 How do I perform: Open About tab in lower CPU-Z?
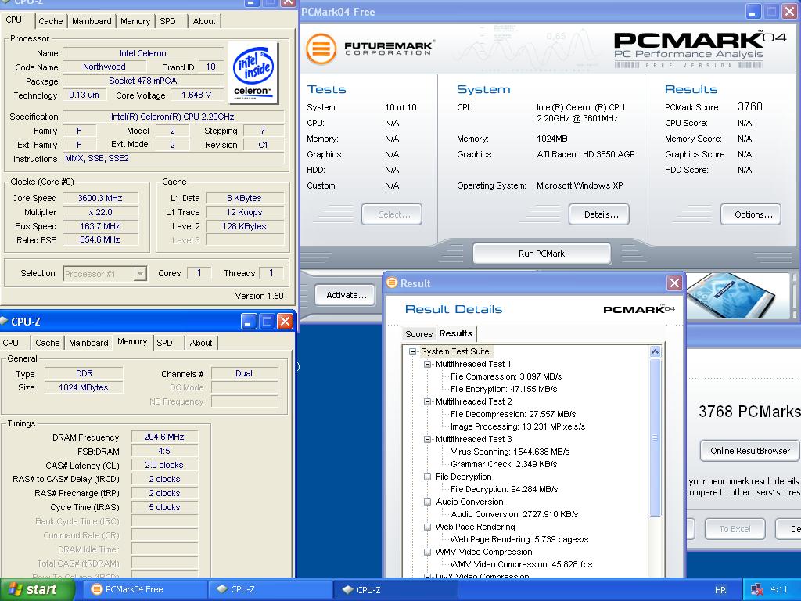[201, 343]
